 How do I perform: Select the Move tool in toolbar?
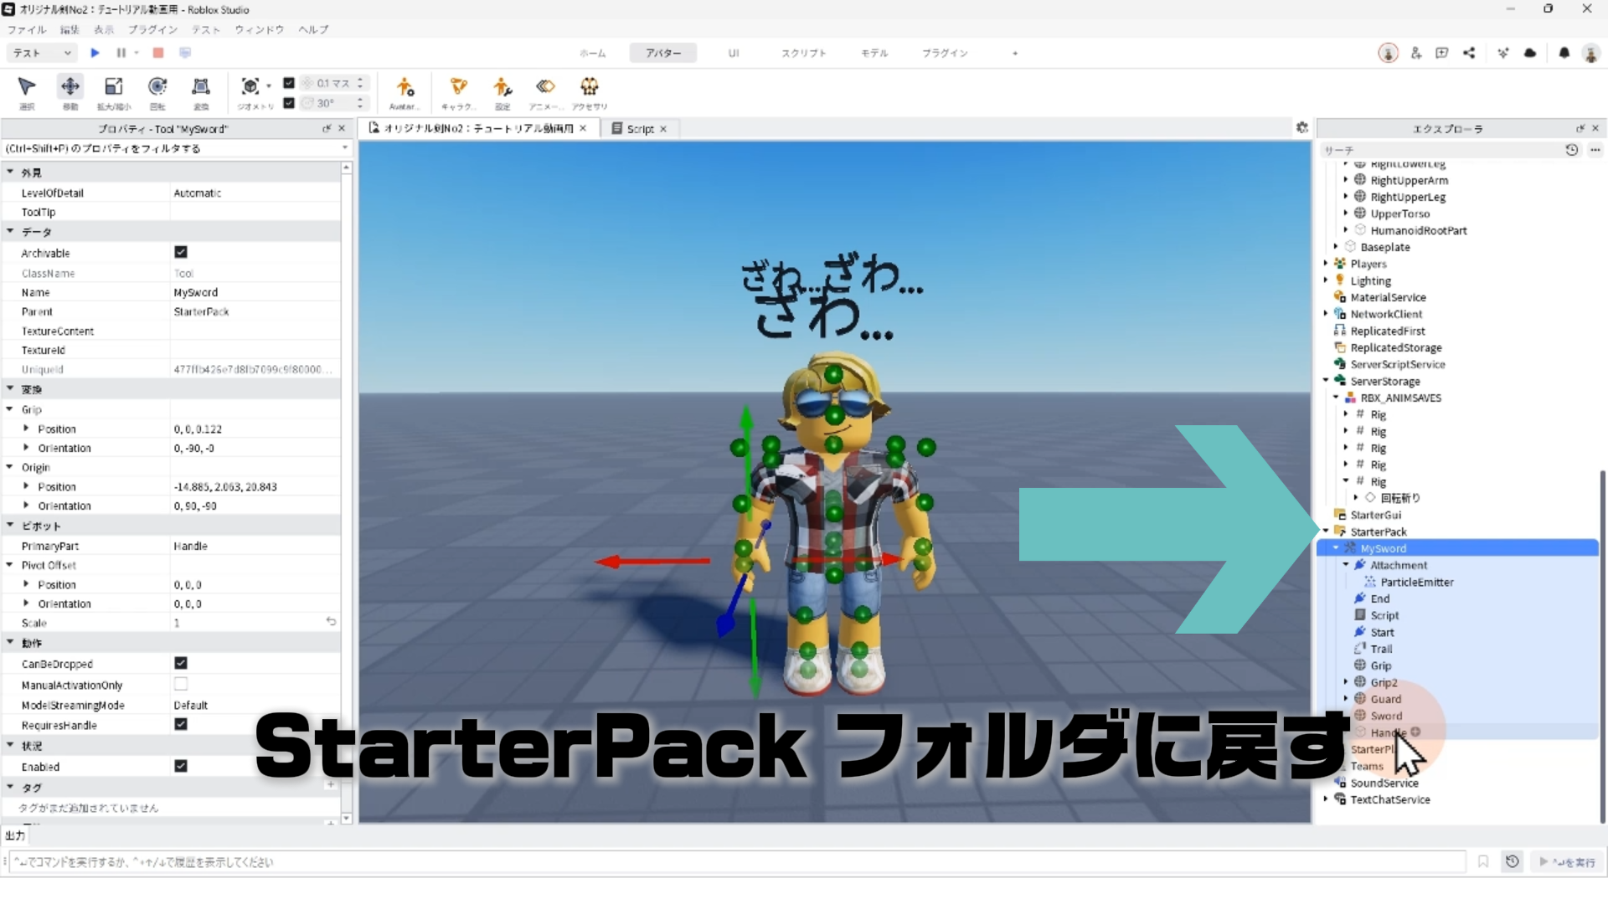pos(70,87)
